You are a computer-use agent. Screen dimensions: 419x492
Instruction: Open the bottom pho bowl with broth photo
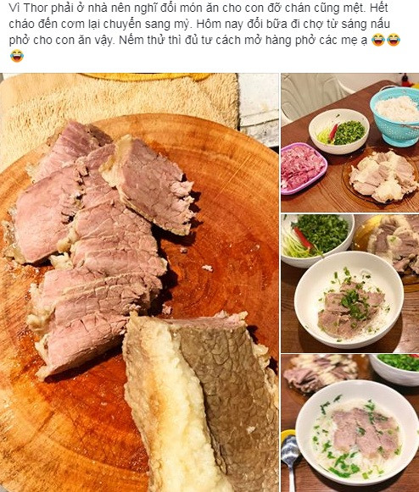click(350, 423)
